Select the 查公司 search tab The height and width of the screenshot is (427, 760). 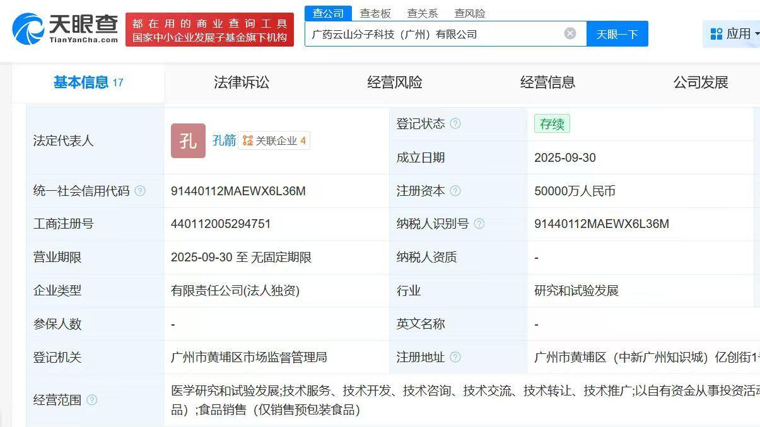pos(328,13)
